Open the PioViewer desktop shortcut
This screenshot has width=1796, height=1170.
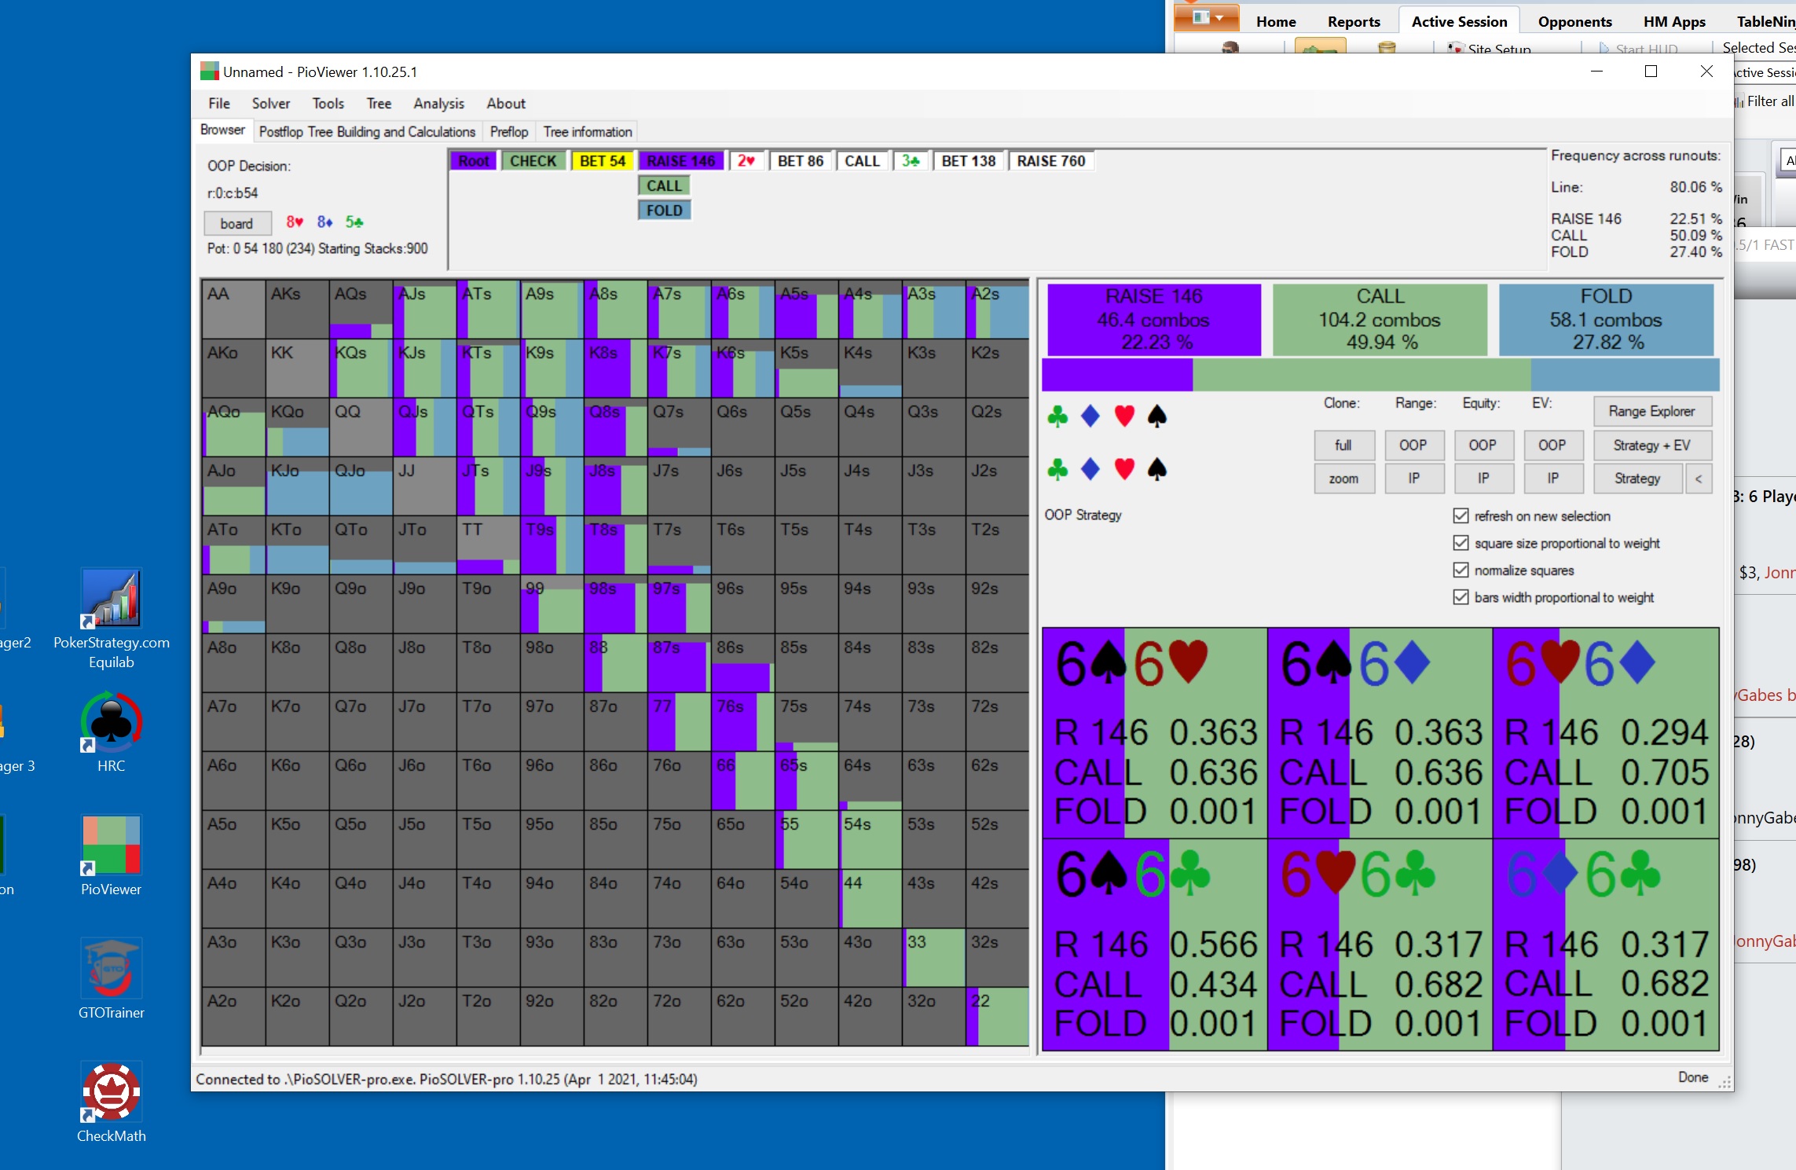click(x=111, y=854)
